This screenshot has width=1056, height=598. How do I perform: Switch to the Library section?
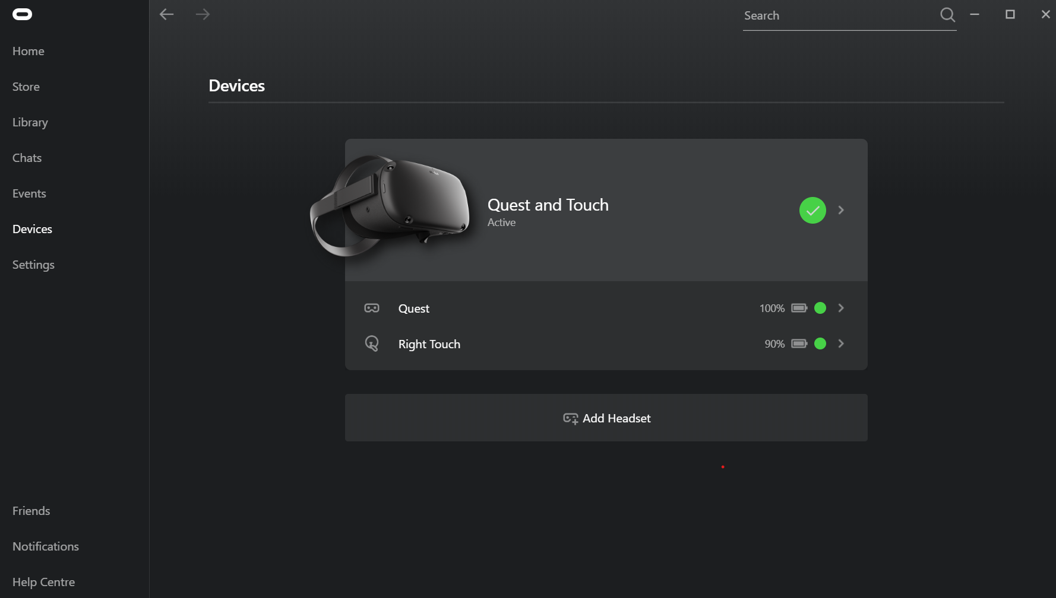pos(30,122)
